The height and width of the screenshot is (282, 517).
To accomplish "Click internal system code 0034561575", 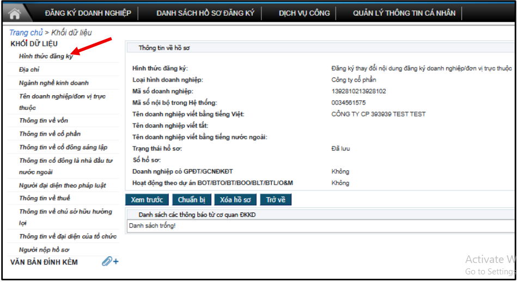I will pos(349,103).
